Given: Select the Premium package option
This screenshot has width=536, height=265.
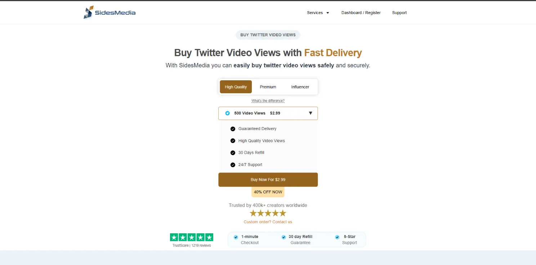Looking at the screenshot, I should [268, 87].
